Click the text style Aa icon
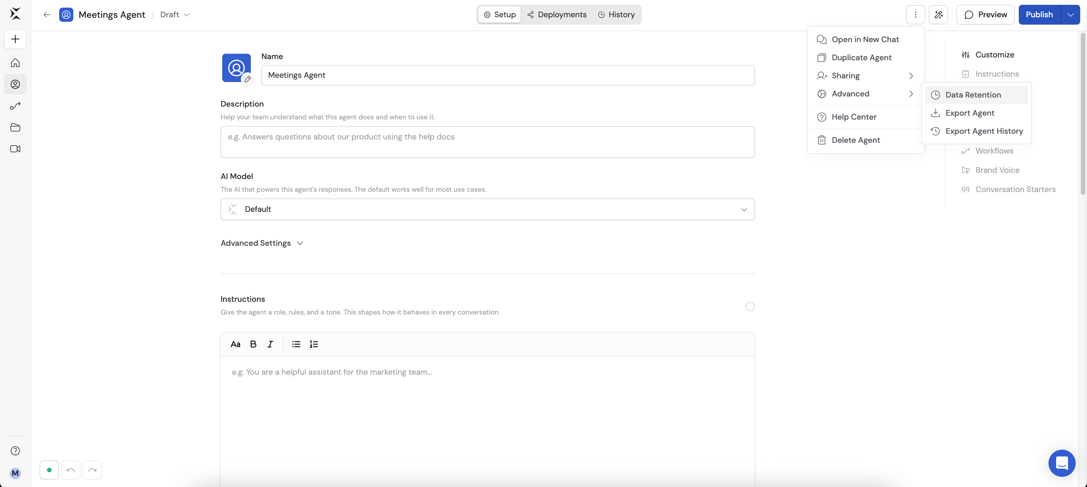 [x=236, y=344]
